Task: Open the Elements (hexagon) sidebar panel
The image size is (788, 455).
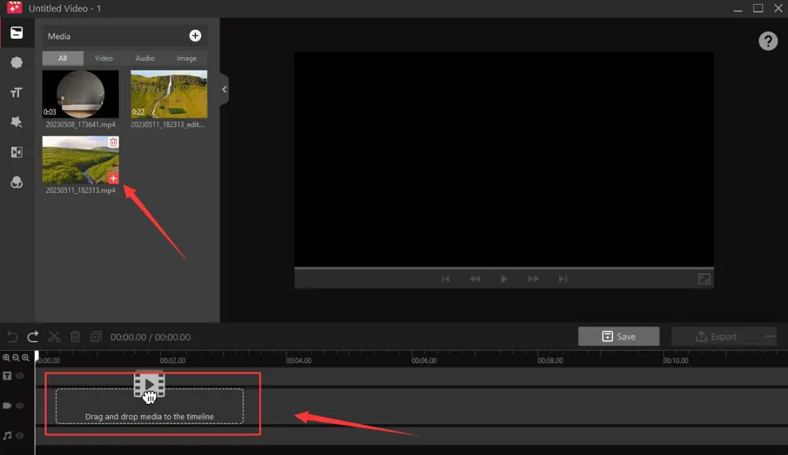Action: tap(16, 63)
